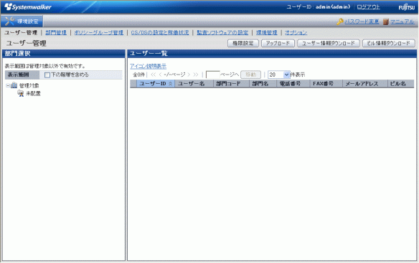Click the ビル名 column header

click(x=401, y=84)
